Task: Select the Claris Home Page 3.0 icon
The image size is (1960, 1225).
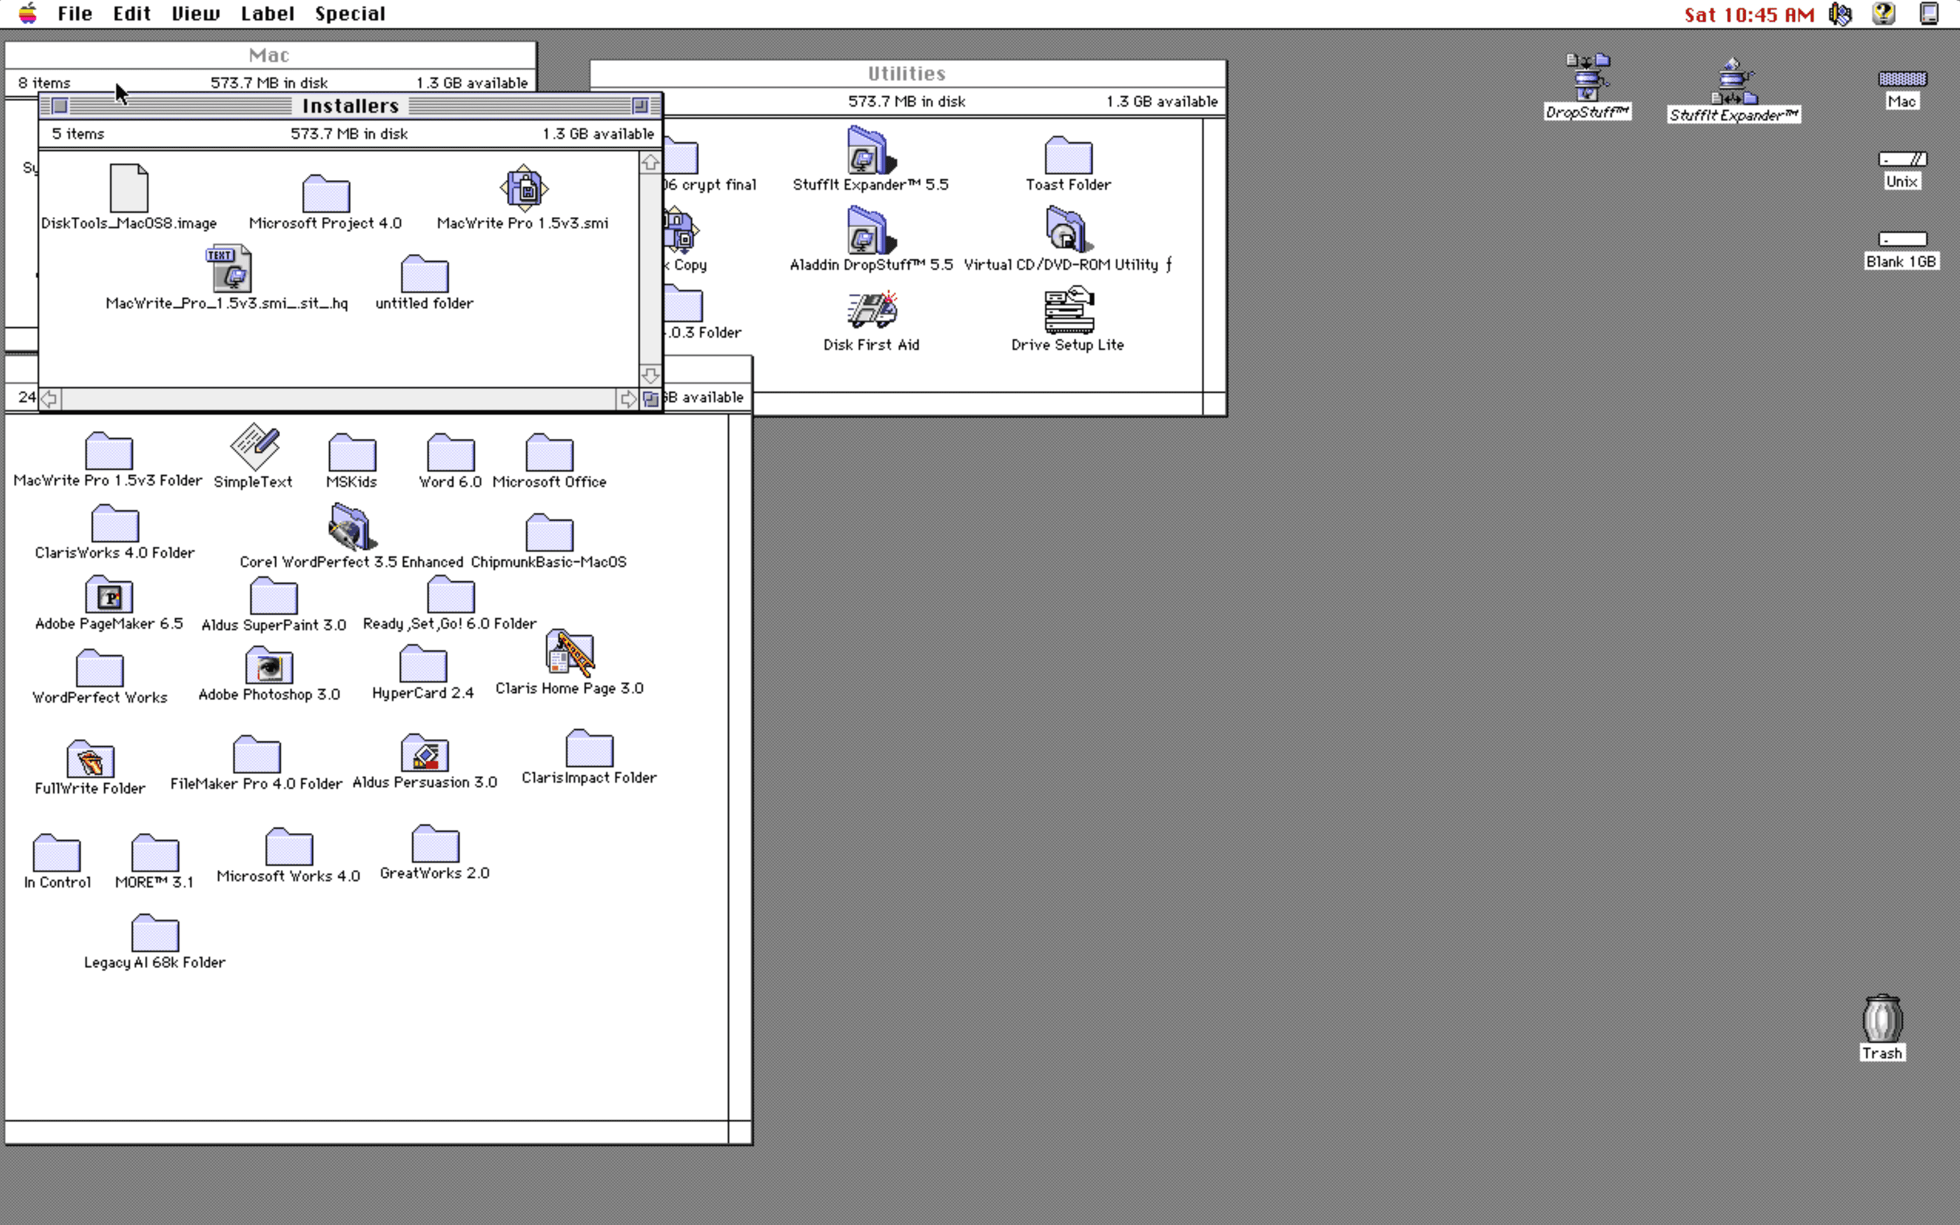Action: [x=570, y=653]
